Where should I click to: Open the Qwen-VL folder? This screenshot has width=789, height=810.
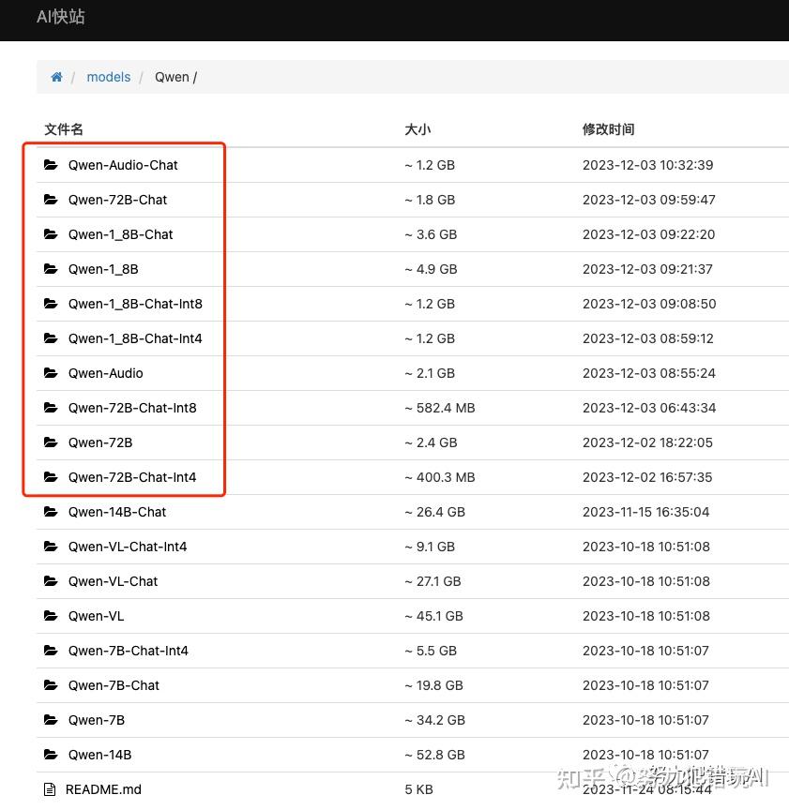98,615
